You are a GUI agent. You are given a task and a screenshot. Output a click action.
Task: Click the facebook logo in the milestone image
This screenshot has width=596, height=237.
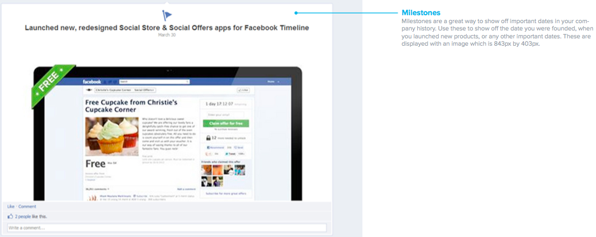[92, 82]
